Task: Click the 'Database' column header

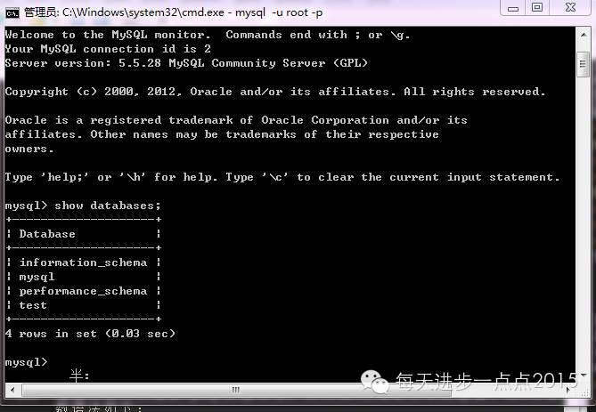Action: click(x=47, y=234)
